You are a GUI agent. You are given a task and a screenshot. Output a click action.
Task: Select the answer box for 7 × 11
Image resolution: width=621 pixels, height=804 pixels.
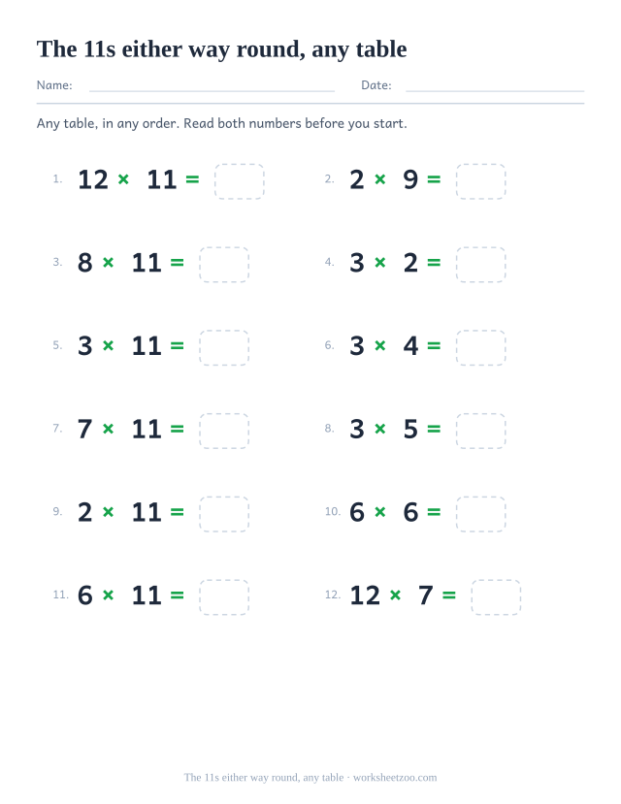224,431
